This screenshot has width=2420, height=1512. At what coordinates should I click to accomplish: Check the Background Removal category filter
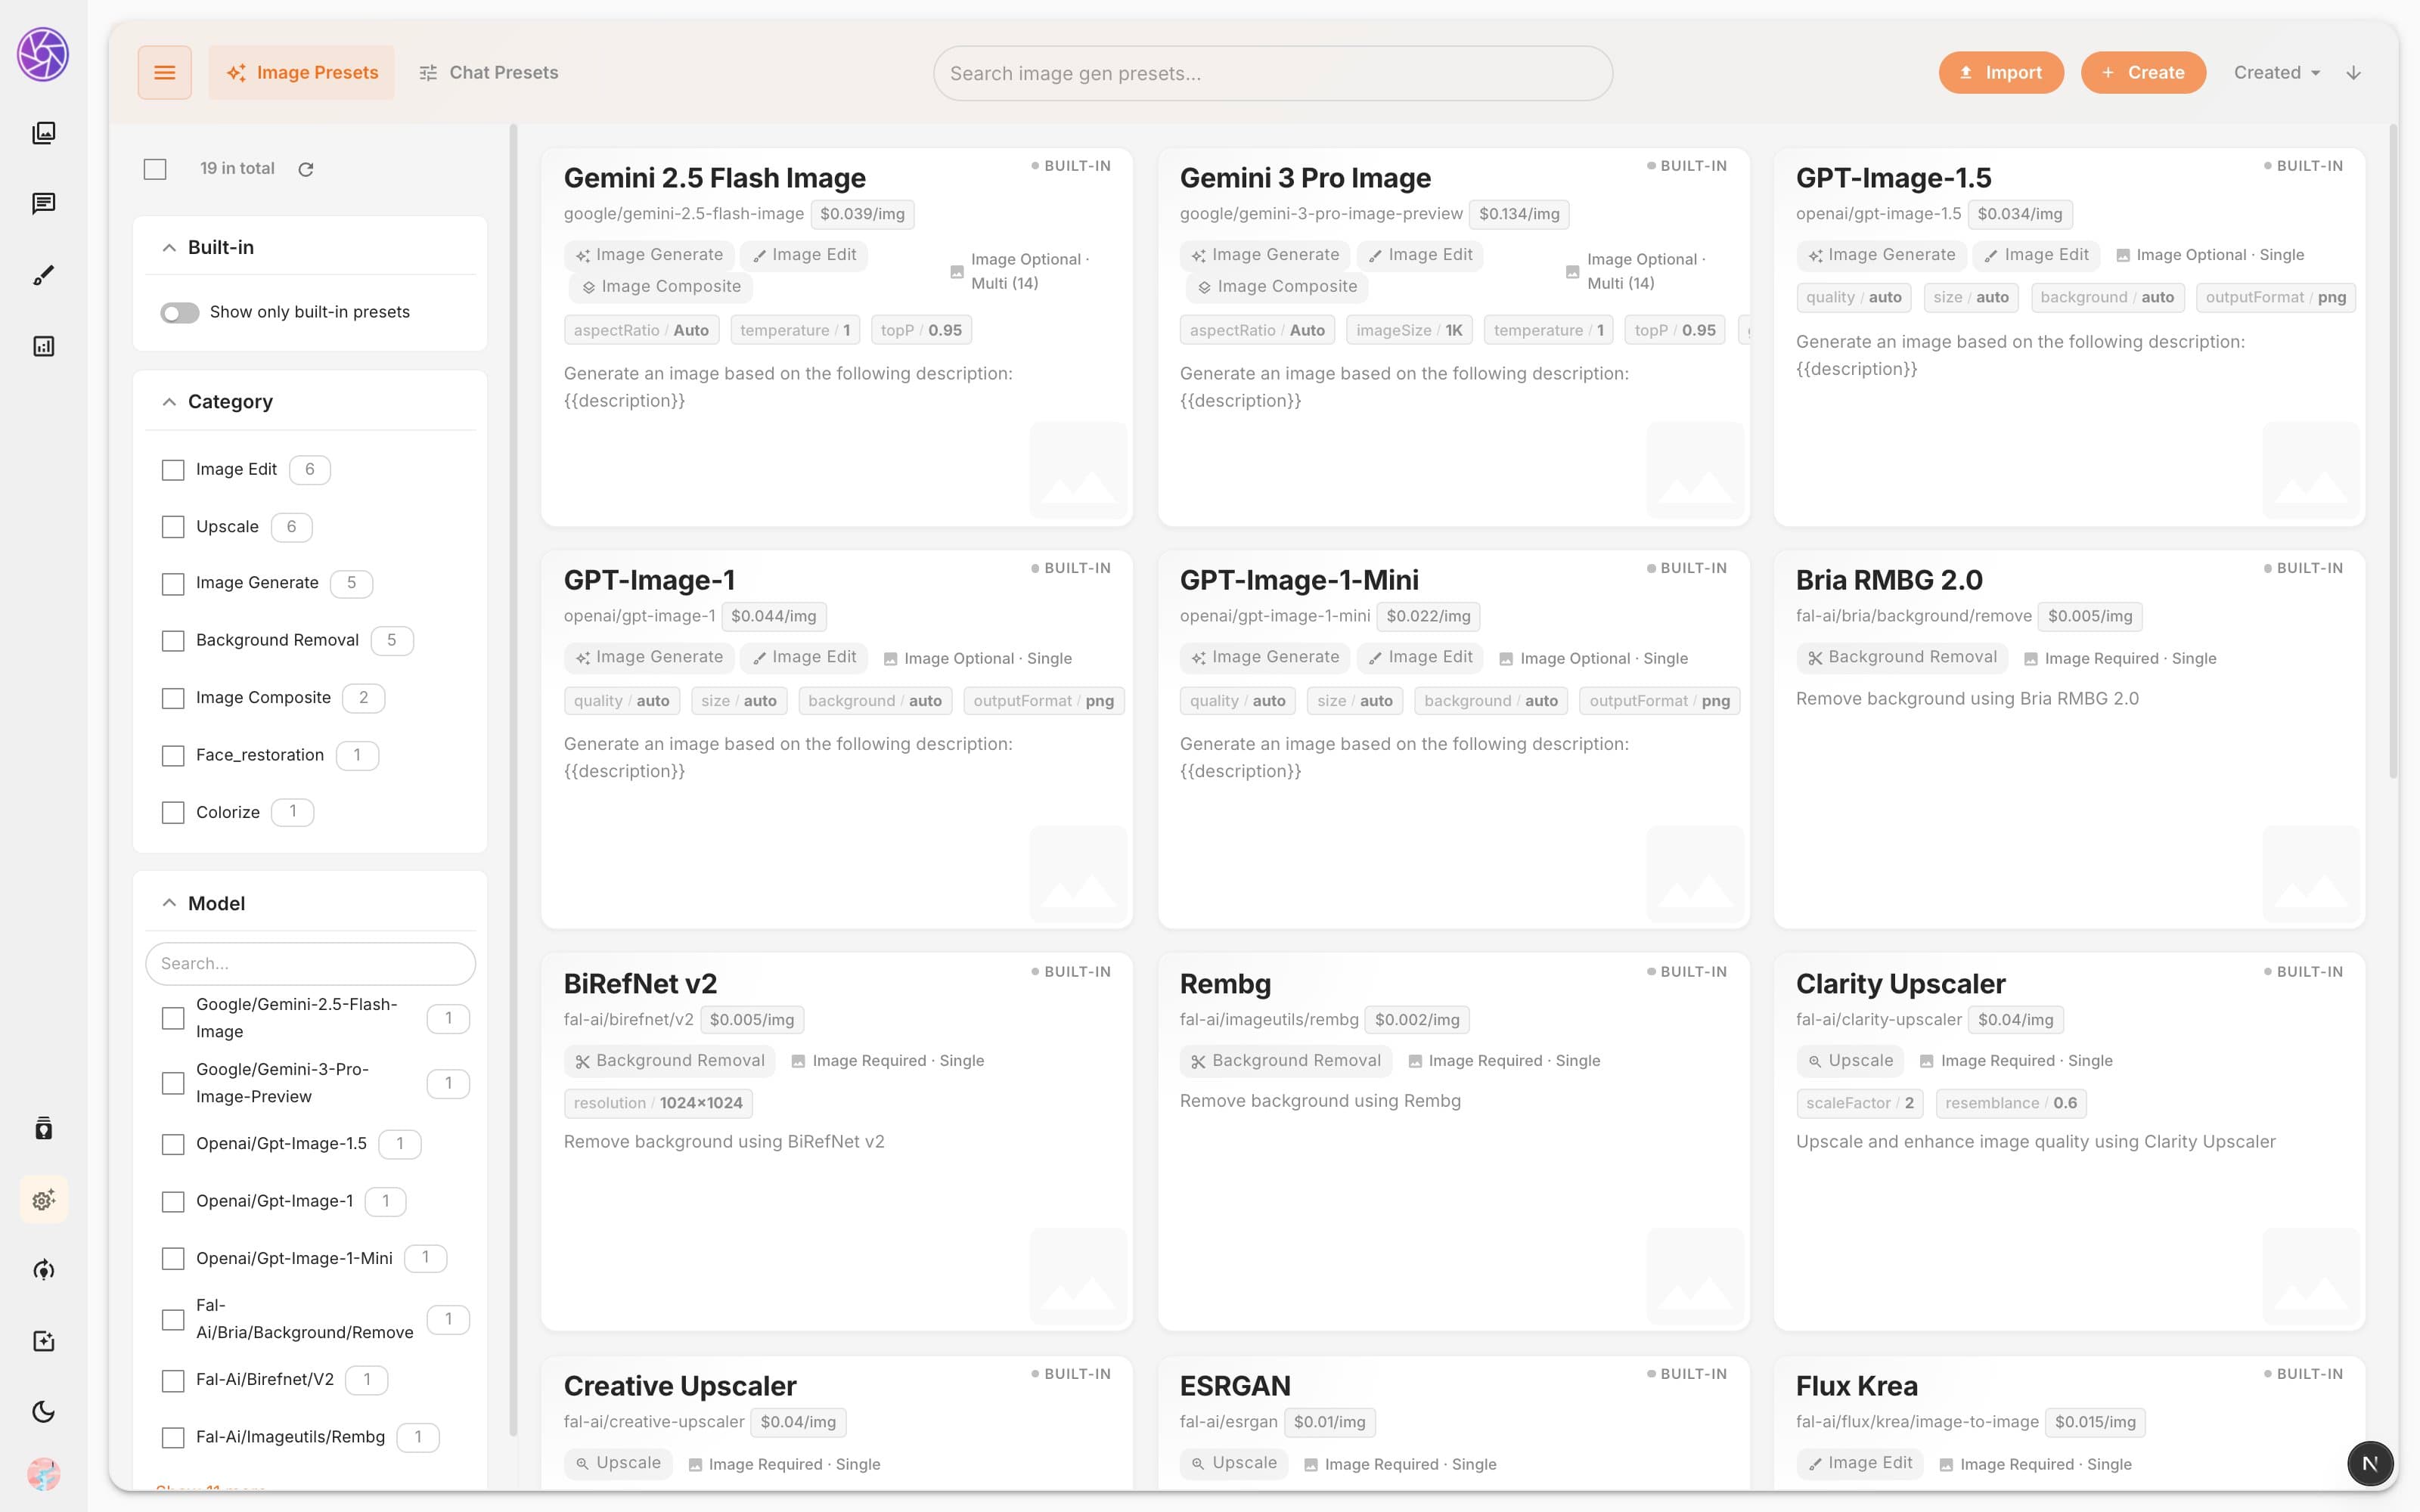tap(173, 641)
